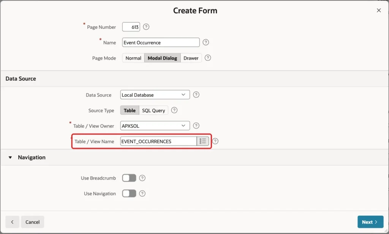Go back with the previous arrow button
The height and width of the screenshot is (234, 389).
tap(12, 222)
